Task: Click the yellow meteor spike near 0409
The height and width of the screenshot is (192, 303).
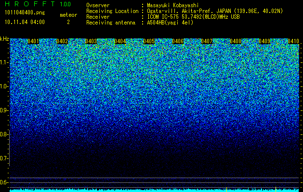Action: coord(276,189)
